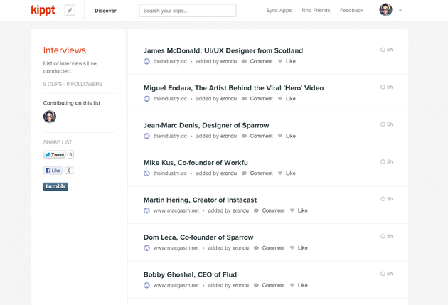Click site favicon beside Mike Kus clip
Screen dimensions: 448x305
click(x=147, y=173)
